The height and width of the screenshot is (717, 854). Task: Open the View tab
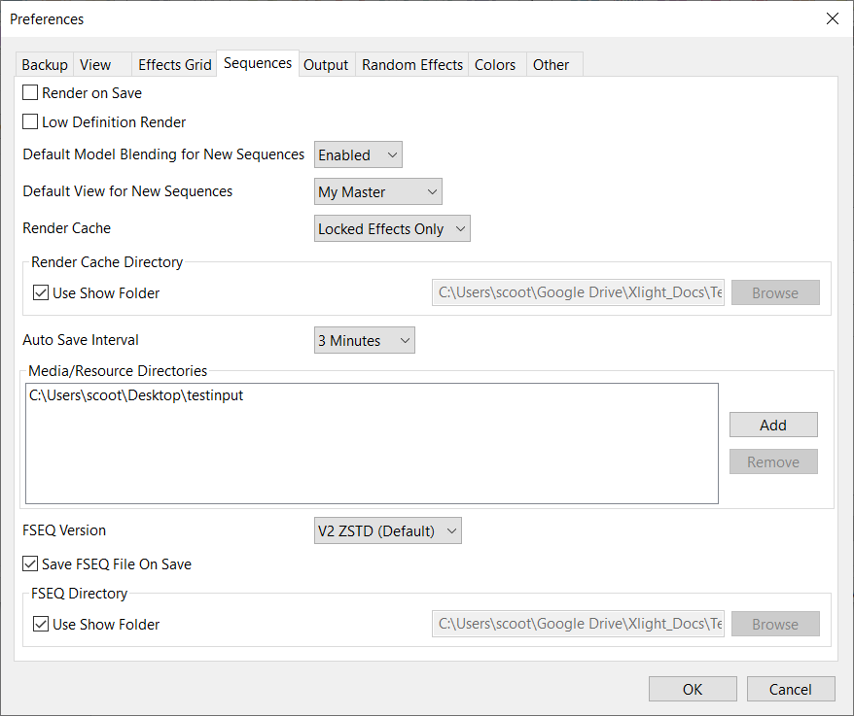click(x=95, y=65)
